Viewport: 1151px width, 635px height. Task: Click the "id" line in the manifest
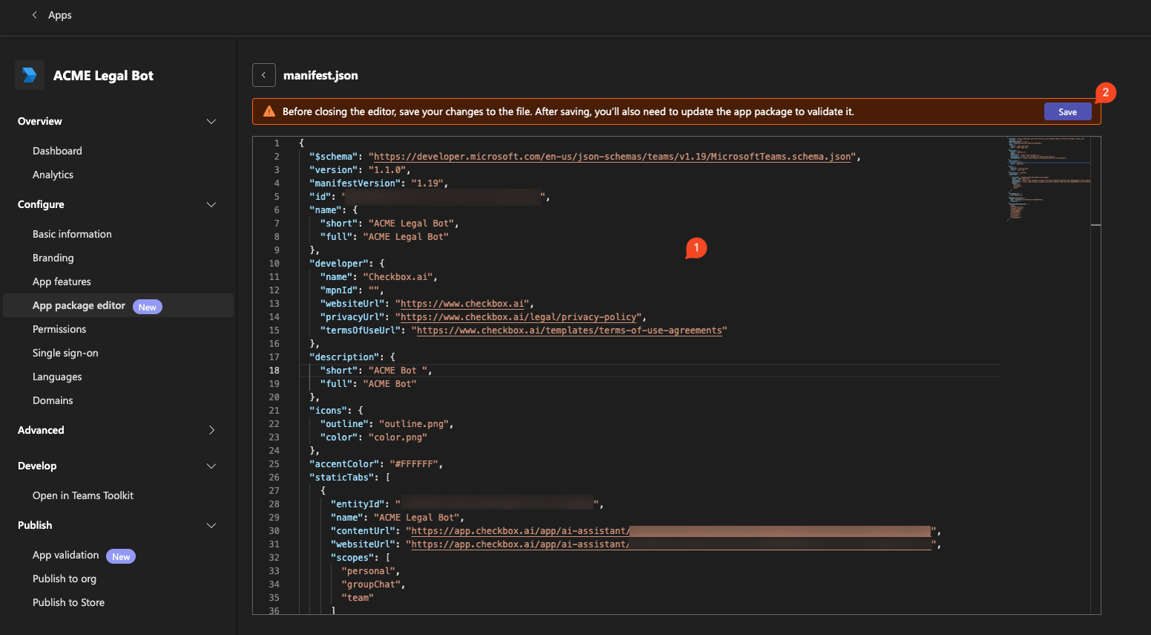(430, 197)
